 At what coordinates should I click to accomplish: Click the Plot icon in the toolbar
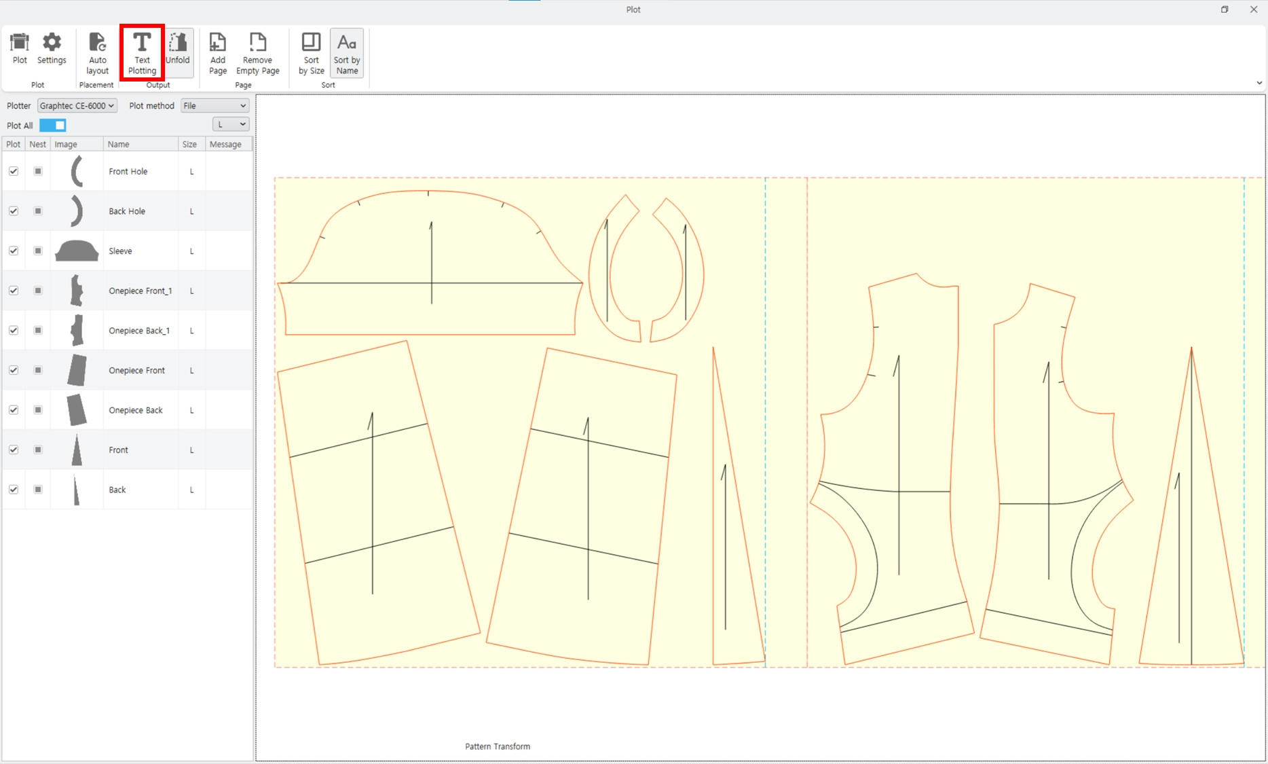pyautogui.click(x=20, y=49)
